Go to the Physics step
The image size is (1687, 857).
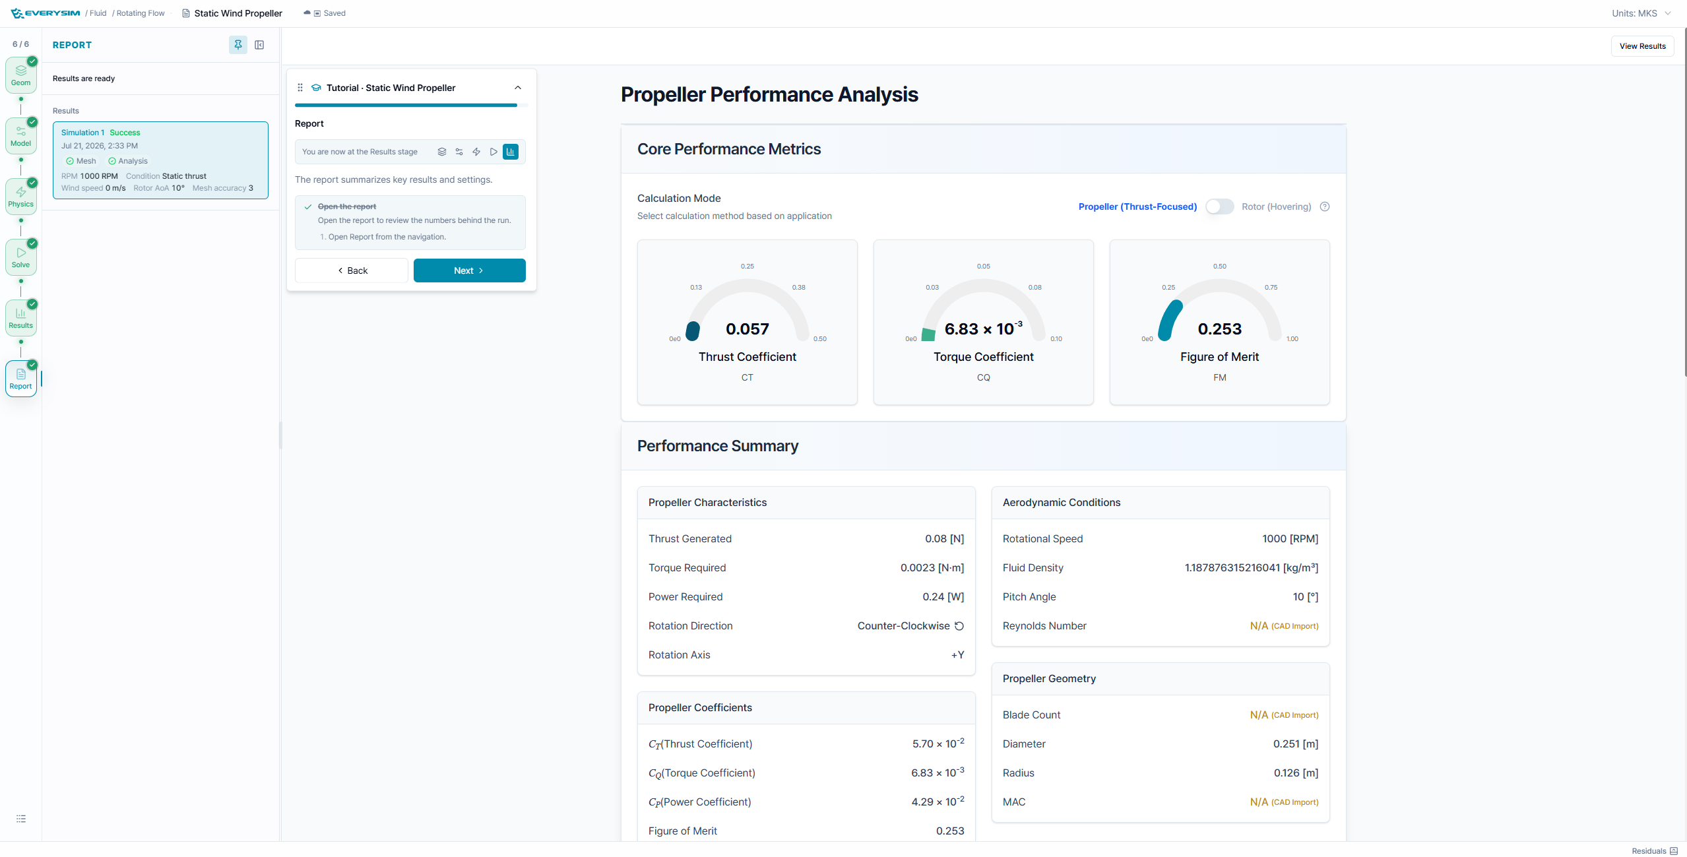click(x=21, y=197)
